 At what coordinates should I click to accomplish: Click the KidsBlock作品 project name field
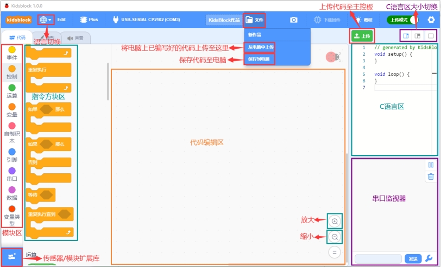pyautogui.click(x=224, y=20)
